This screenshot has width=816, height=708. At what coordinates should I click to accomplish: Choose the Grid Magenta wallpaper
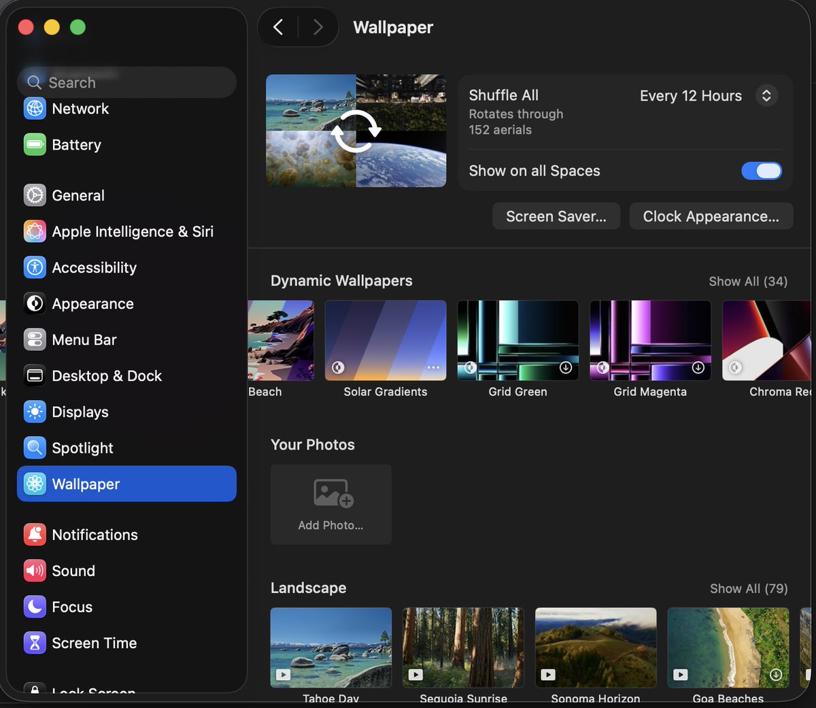tap(651, 340)
